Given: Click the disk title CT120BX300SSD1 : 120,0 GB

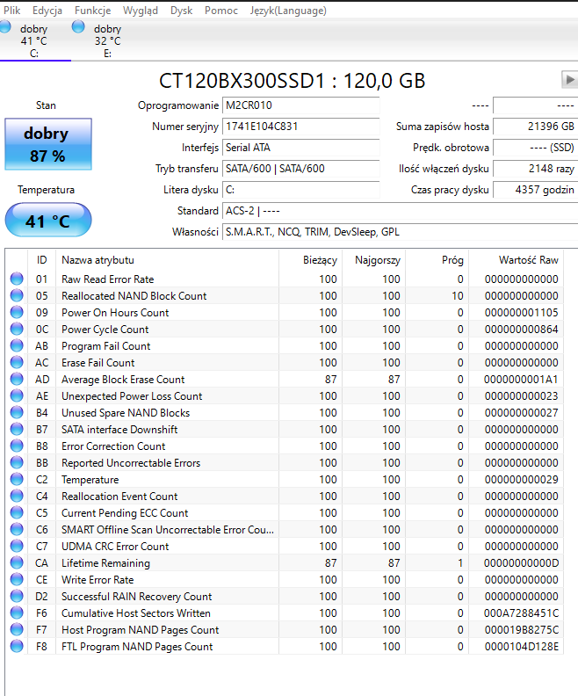Looking at the screenshot, I should (292, 81).
